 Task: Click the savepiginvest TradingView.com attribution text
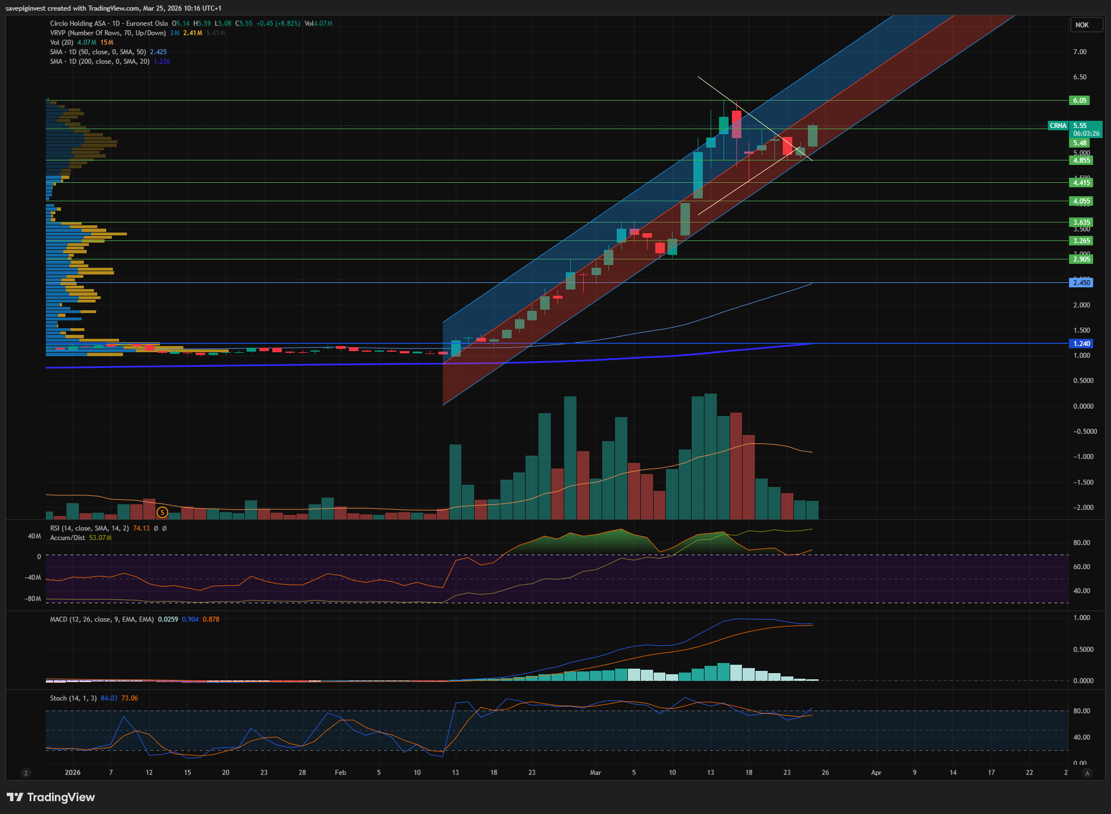click(x=113, y=8)
